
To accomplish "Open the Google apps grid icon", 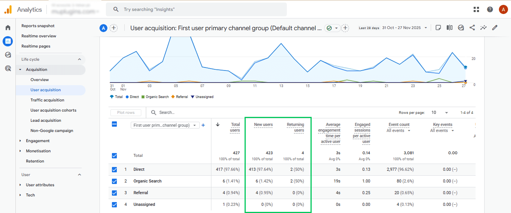I will point(476,9).
